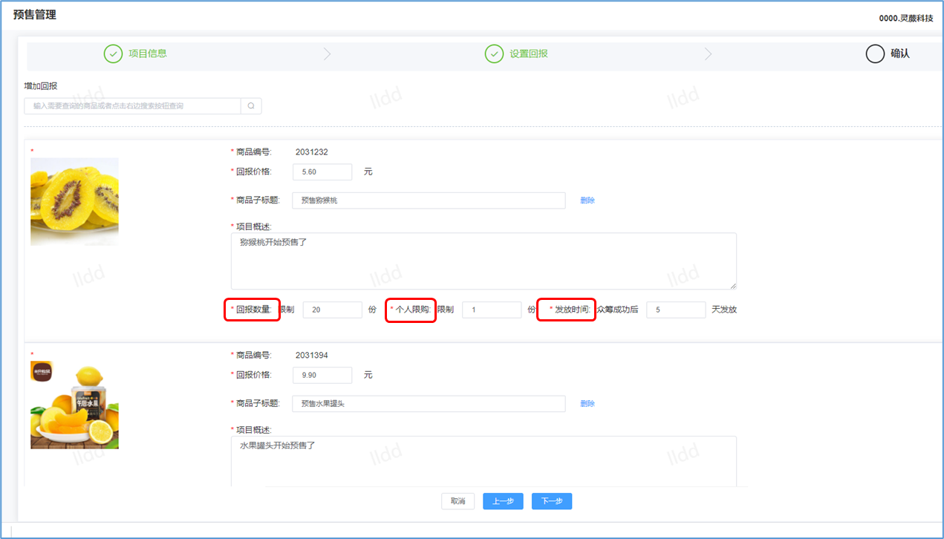The image size is (944, 539).
Task: Click the 预售管理 page title
Action: [35, 15]
